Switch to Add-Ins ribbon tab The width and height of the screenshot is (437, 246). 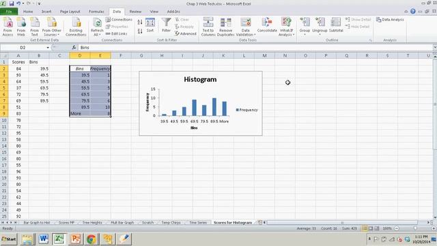173,12
